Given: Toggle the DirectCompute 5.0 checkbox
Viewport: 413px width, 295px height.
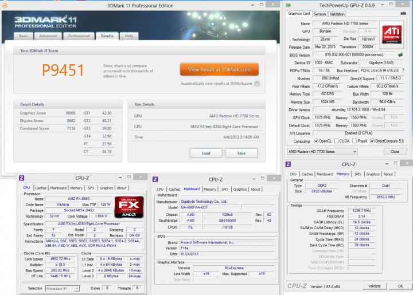Looking at the screenshot, I should tap(372, 141).
